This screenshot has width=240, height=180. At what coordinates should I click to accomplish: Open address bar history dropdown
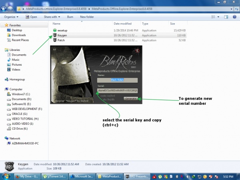coord(231,9)
